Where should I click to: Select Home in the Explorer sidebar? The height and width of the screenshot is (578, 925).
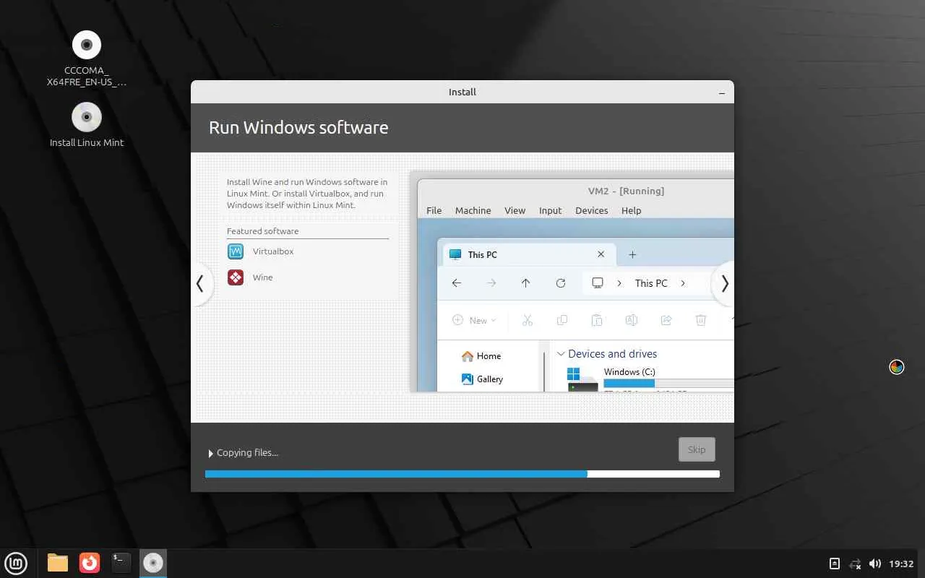pos(481,356)
